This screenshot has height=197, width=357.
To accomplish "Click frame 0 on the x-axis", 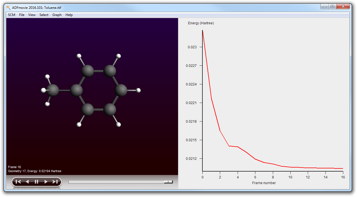I will pyautogui.click(x=202, y=177).
